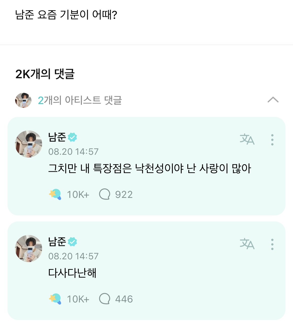The image size is (293, 328).
Task: Open 남준 profile name in second comment
Action: pos(57,241)
